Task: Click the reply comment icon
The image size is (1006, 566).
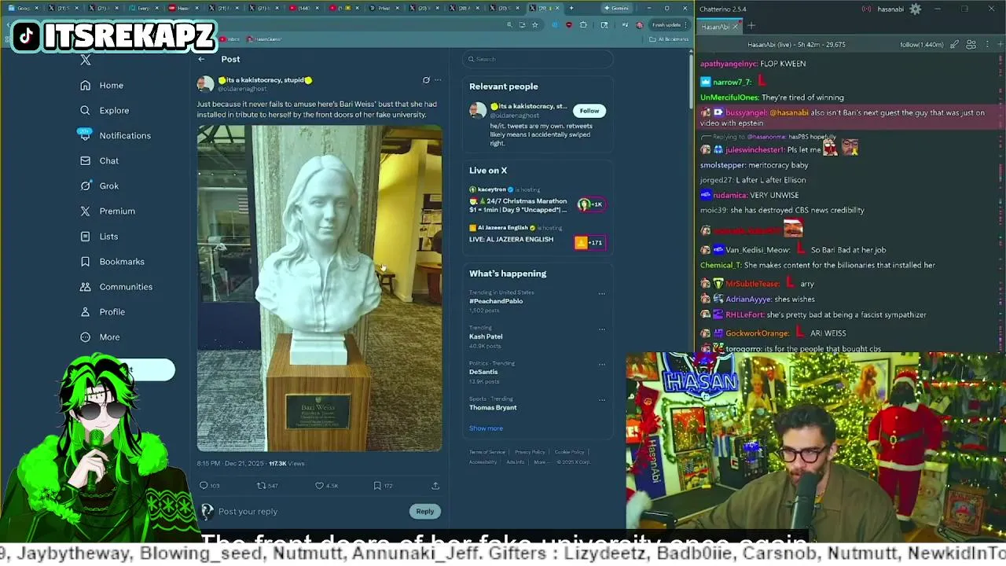Action: point(204,485)
